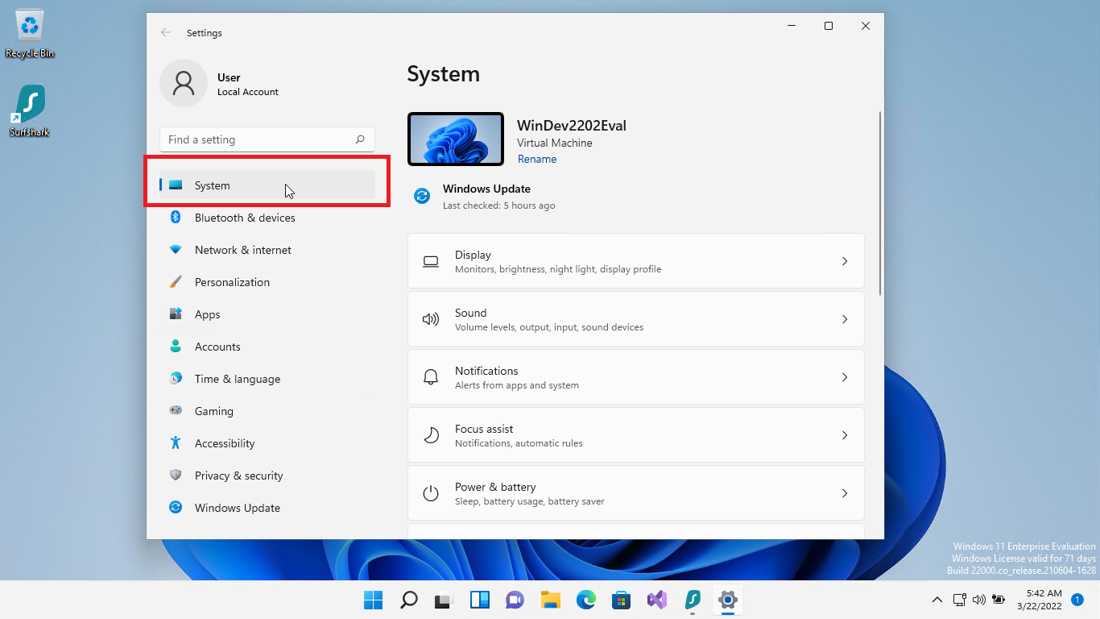The image size is (1100, 619).
Task: Click the volume icon in system tray
Action: 979,600
